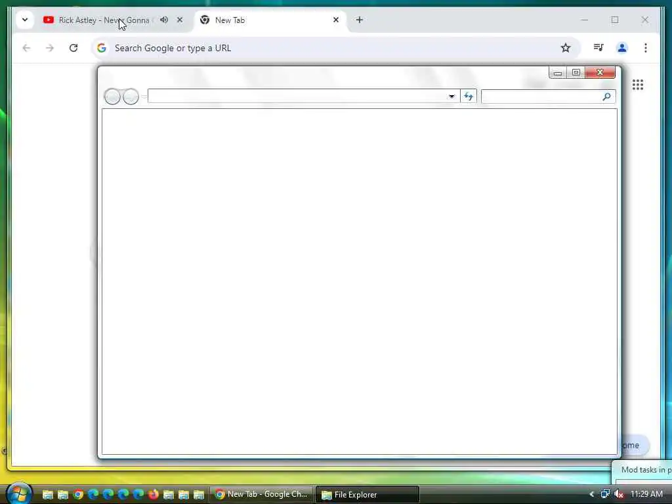Open Chrome's tab search chevron
Viewport: 672px width, 504px height.
pyautogui.click(x=25, y=20)
